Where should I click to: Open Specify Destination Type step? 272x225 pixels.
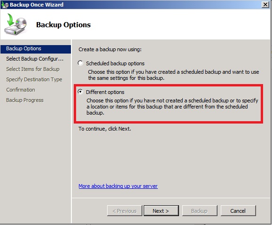coord(34,79)
